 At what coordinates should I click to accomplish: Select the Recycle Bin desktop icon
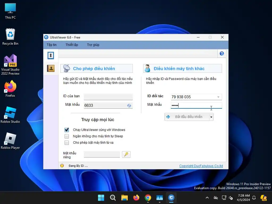click(x=10, y=37)
